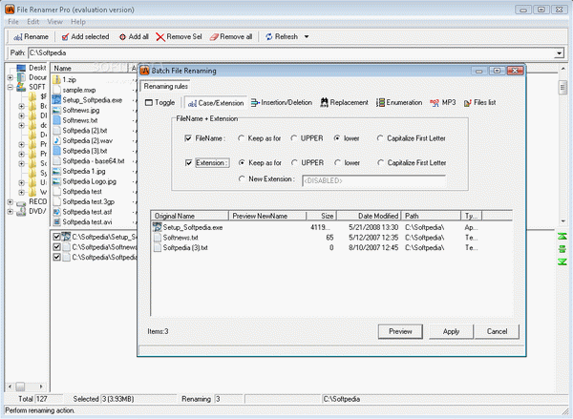573x419 pixels.
Task: Select the Softpedia (2).wav audio file icon
Action: (56, 140)
